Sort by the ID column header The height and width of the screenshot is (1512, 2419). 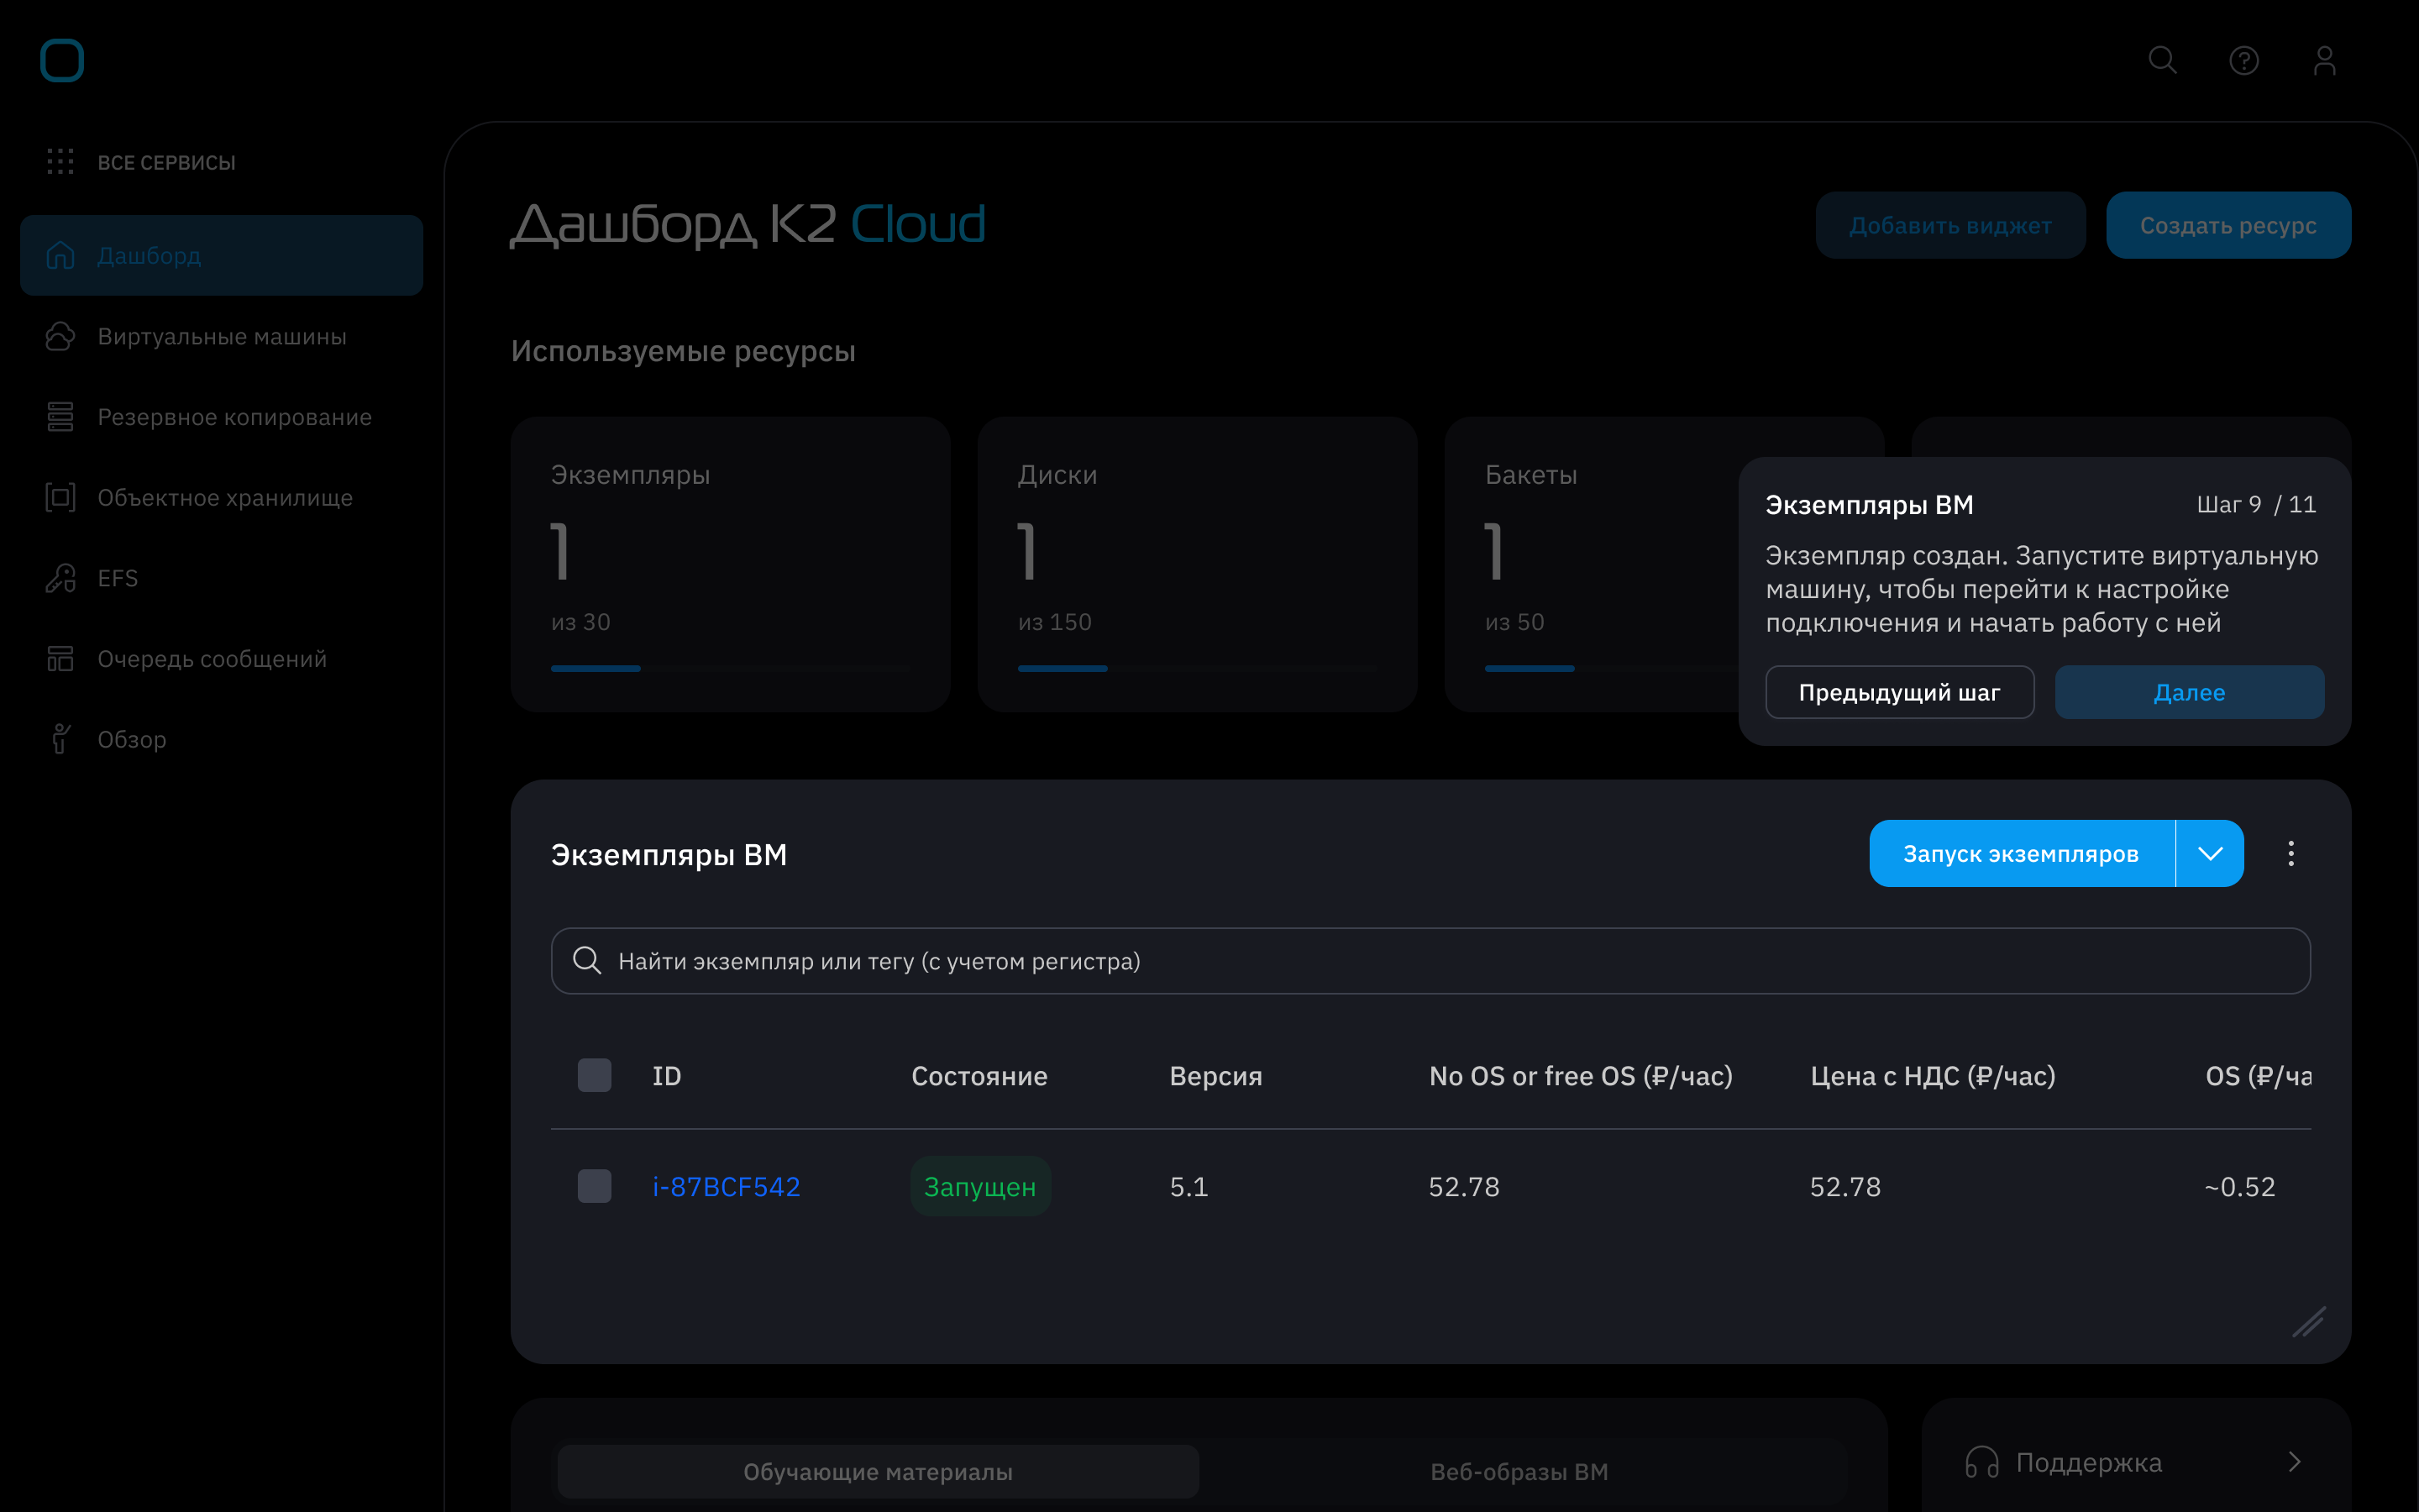point(667,1076)
